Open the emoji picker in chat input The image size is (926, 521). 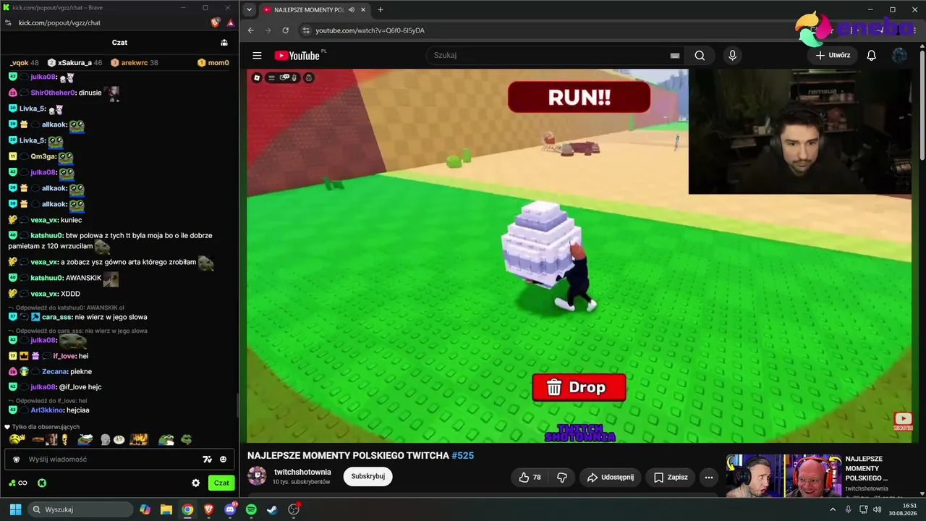coord(223,459)
